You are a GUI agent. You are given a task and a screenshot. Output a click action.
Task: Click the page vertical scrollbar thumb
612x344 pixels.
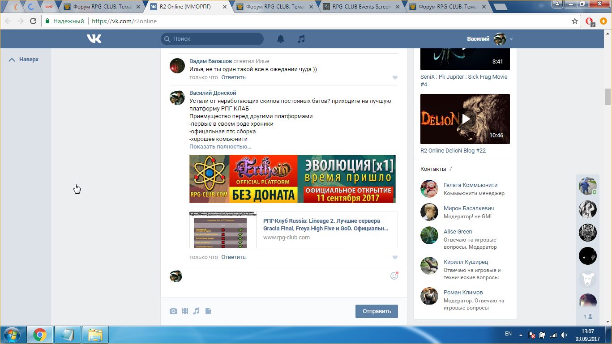[608, 96]
